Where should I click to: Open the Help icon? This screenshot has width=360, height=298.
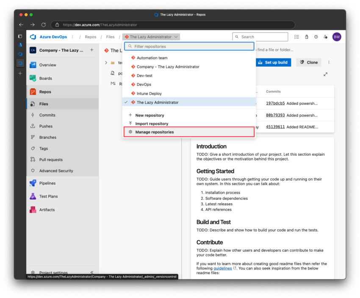316,37
